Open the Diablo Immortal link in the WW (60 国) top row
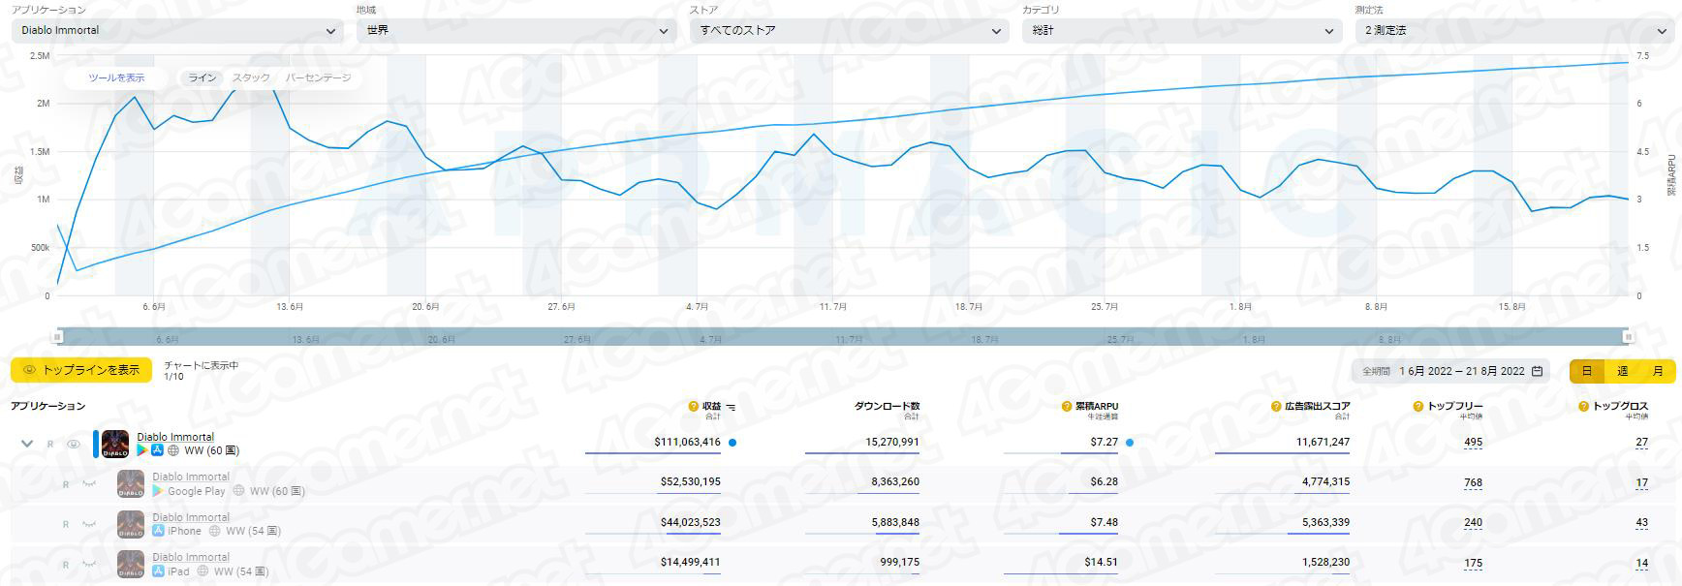The height and width of the screenshot is (586, 1682). click(x=175, y=437)
